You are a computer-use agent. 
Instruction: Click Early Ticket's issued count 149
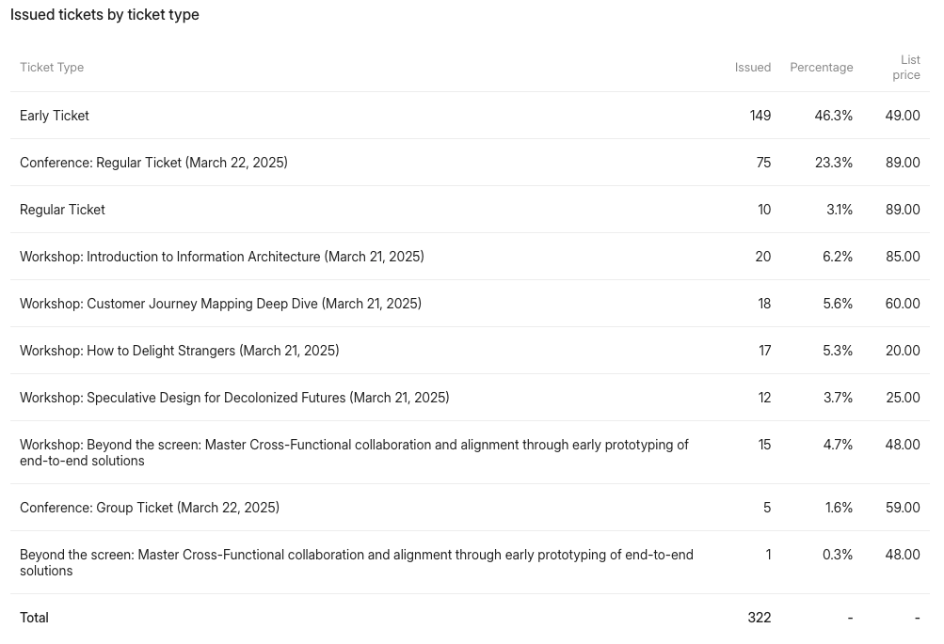point(760,116)
